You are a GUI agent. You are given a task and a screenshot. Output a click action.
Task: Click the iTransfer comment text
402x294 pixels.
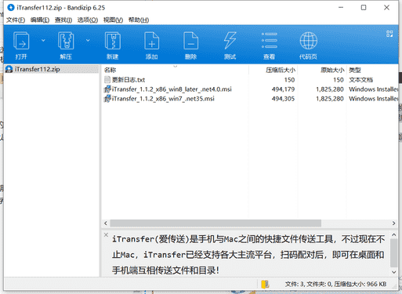248,254
